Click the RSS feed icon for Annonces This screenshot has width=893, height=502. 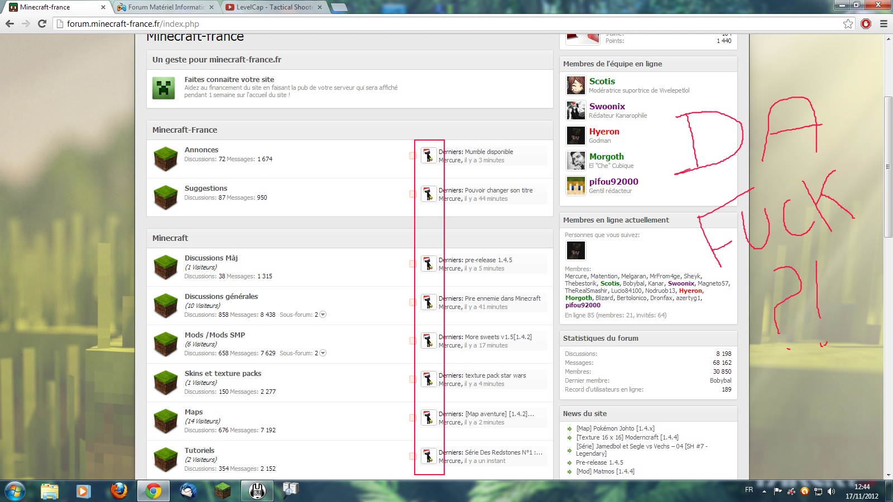412,156
